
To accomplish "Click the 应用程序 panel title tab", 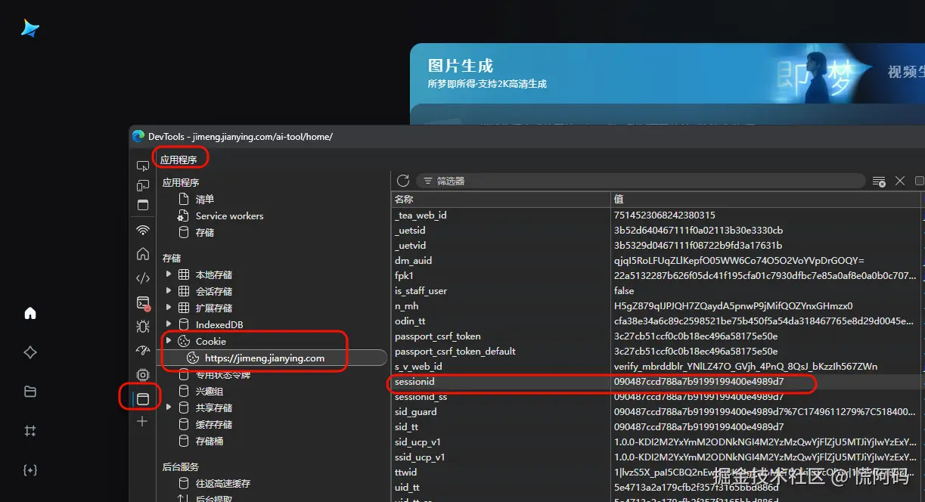I will 178,160.
